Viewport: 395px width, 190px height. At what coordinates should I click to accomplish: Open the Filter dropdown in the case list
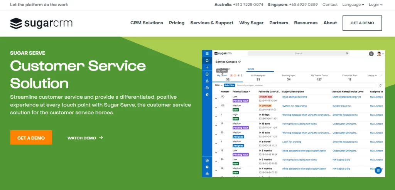click(x=219, y=85)
